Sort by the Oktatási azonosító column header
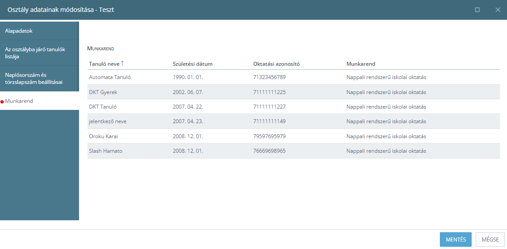The height and width of the screenshot is (249, 507). click(276, 64)
